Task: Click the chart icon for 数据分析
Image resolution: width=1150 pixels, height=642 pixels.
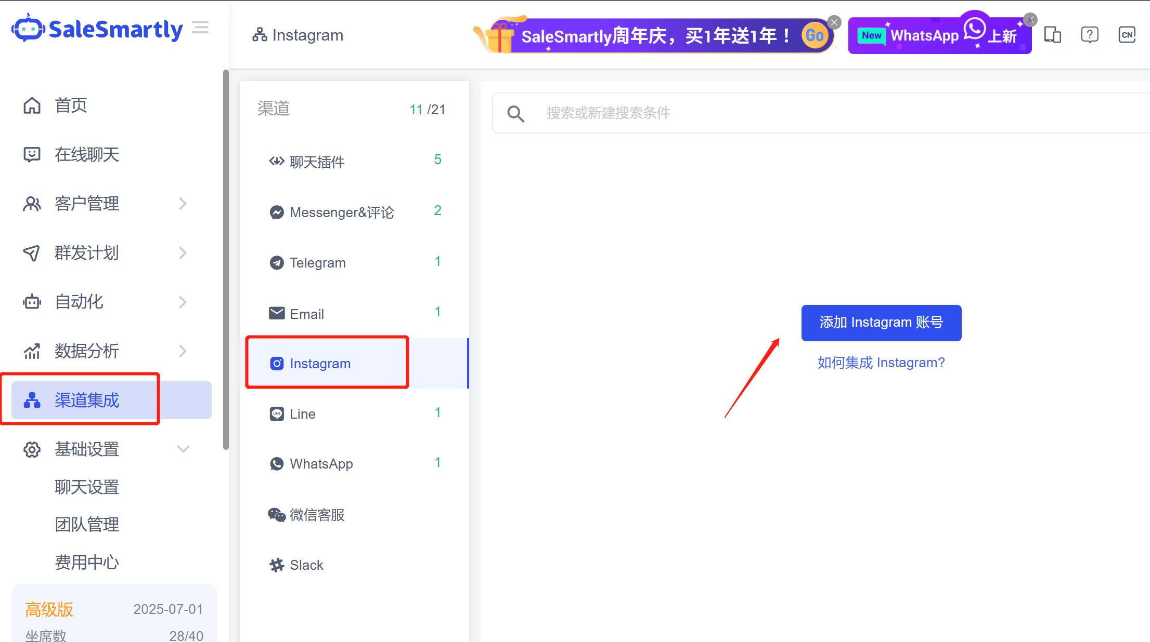Action: click(x=32, y=351)
